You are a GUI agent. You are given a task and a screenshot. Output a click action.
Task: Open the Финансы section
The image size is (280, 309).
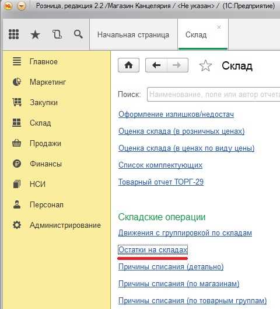[x=46, y=164]
